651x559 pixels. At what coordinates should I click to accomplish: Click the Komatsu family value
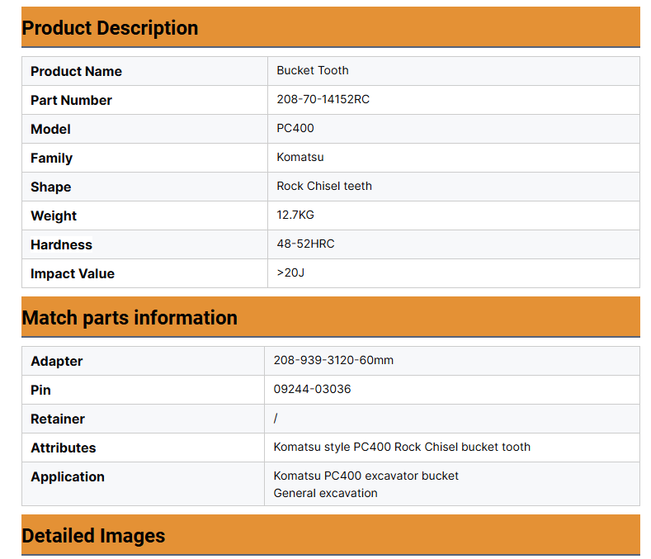(300, 158)
